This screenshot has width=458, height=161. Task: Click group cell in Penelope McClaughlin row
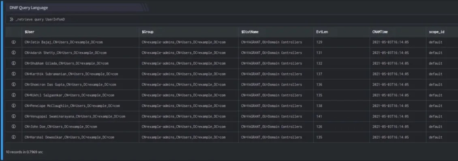189,105
